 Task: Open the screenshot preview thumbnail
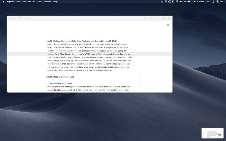(x=212, y=133)
